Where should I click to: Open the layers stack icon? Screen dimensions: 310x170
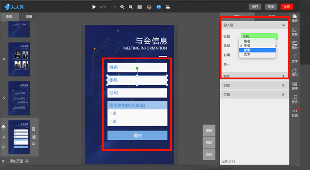(x=149, y=7)
